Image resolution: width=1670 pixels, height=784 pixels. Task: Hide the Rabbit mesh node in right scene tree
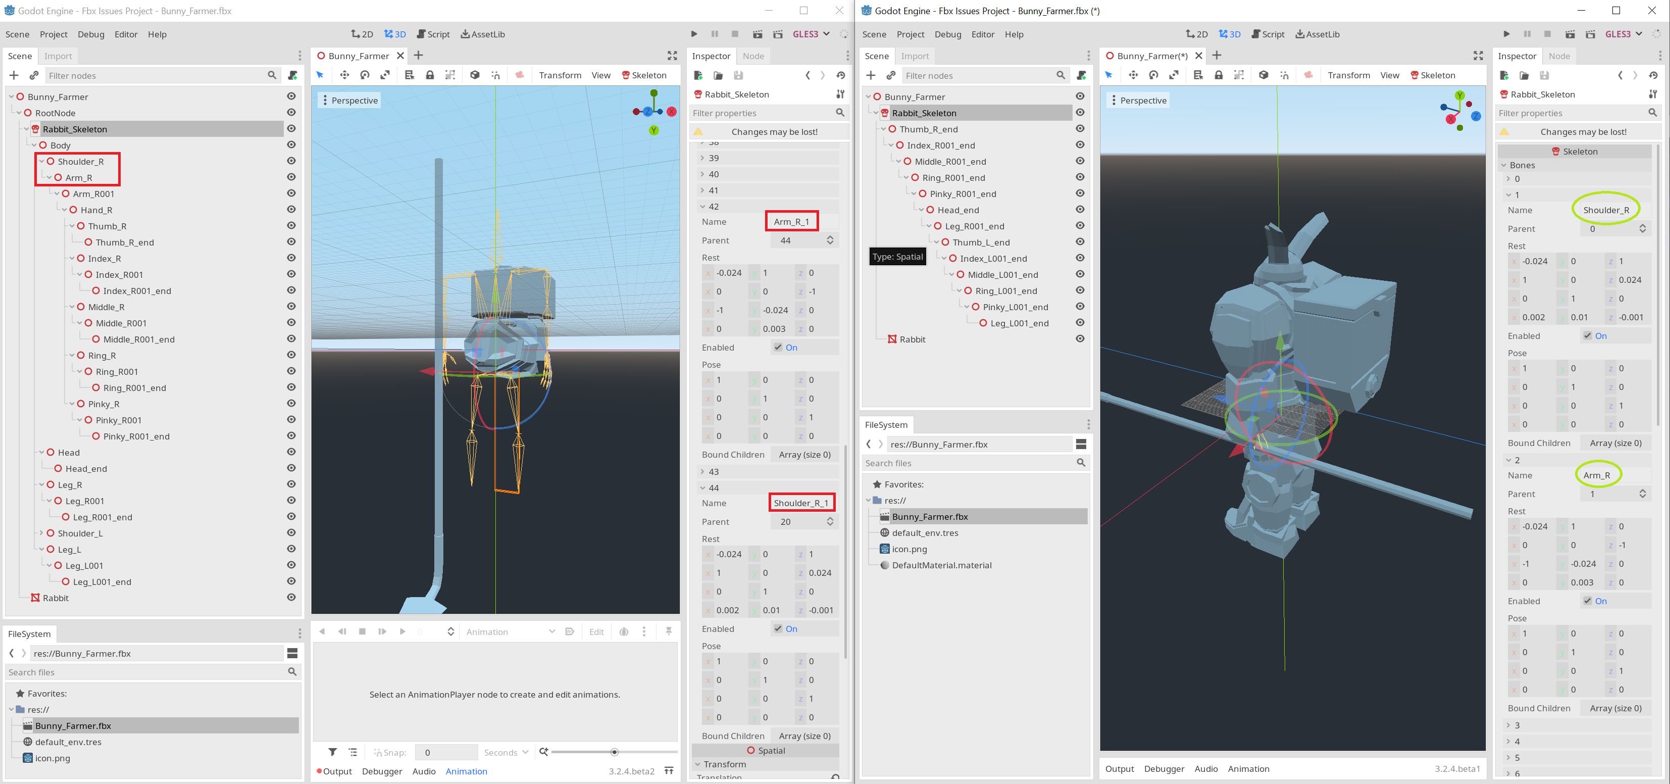(1079, 338)
